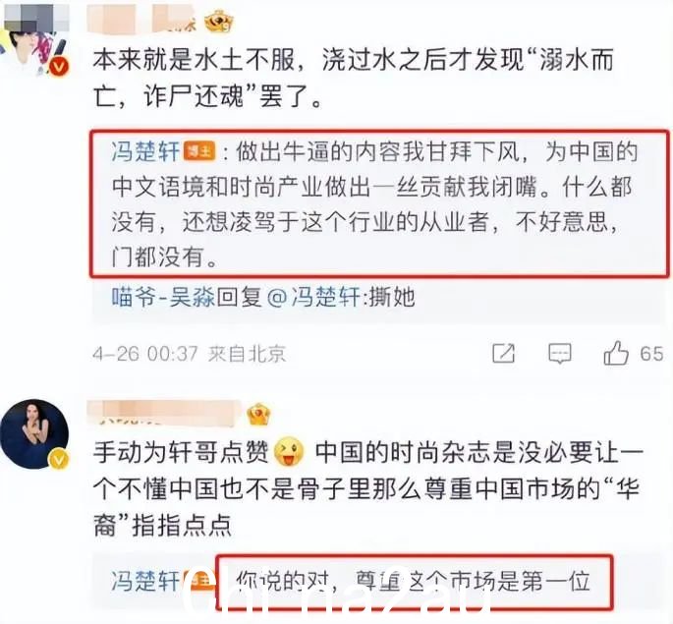Screen dimensions: 673x624
Task: Tap the 65 like count
Action: (x=651, y=354)
